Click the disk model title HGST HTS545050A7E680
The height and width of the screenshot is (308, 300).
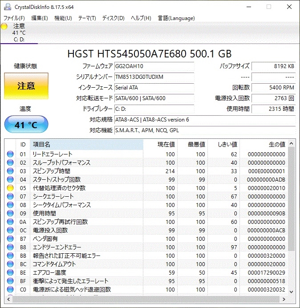150,54
